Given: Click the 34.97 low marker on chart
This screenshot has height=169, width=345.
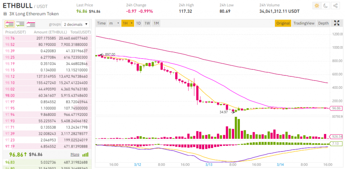Looking at the screenshot, I should click(224, 112).
